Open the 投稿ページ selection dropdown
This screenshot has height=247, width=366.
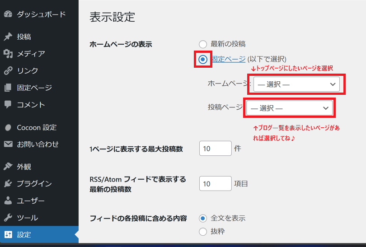[x=289, y=108]
